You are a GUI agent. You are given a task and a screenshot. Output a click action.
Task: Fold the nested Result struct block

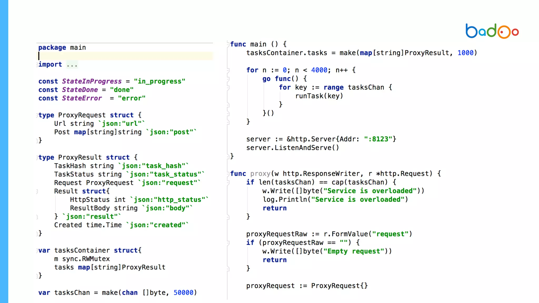[37, 191]
